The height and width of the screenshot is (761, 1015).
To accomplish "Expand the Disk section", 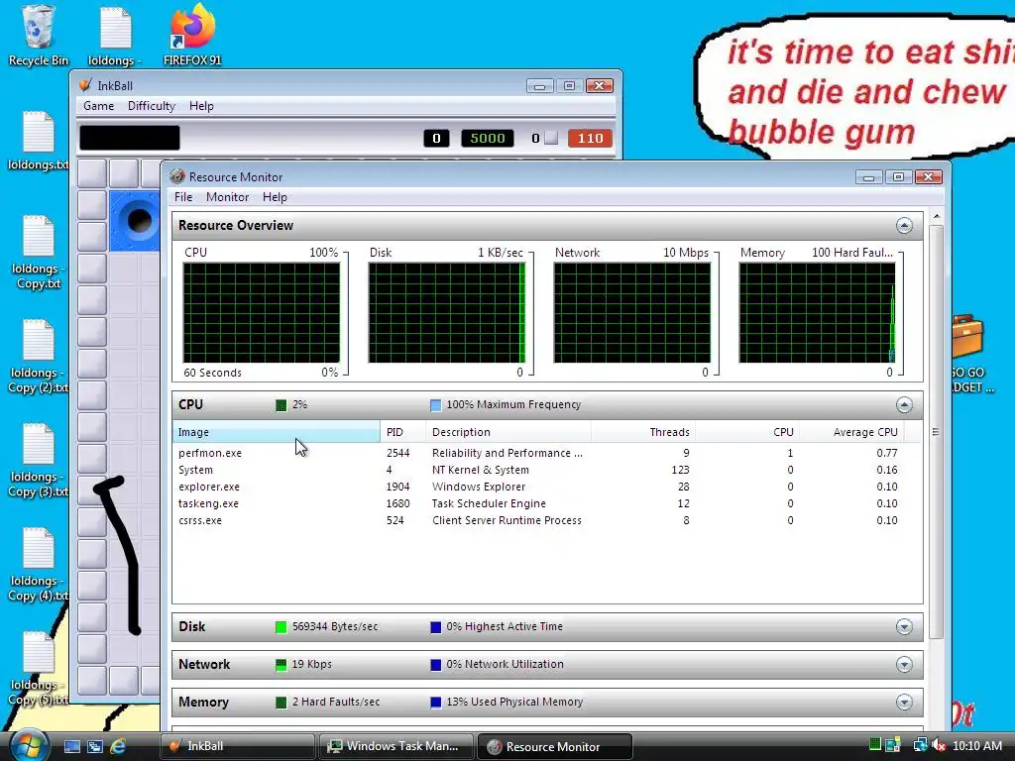I will 904,627.
